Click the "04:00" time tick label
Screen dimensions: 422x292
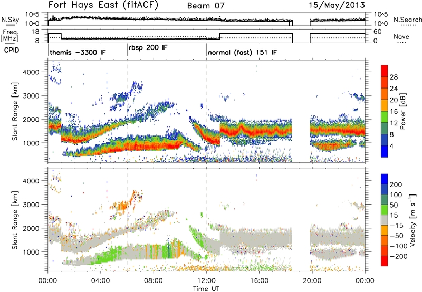coord(101,281)
